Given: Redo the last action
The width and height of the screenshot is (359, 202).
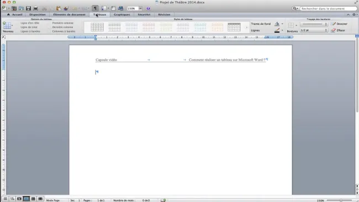Looking at the screenshot, I should [85, 8].
